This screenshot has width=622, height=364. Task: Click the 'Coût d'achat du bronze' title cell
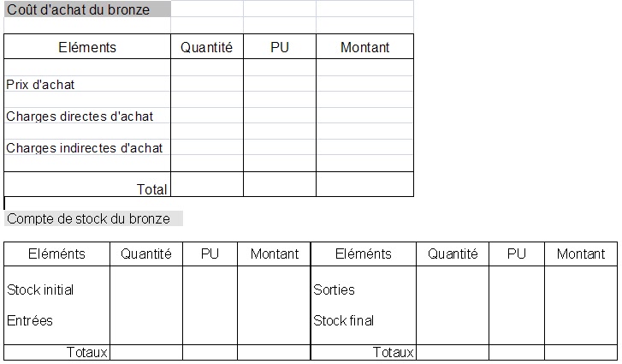pyautogui.click(x=86, y=10)
